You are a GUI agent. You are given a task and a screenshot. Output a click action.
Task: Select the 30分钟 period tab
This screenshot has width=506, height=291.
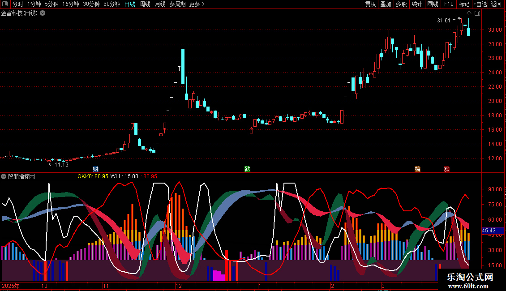tap(91, 4)
